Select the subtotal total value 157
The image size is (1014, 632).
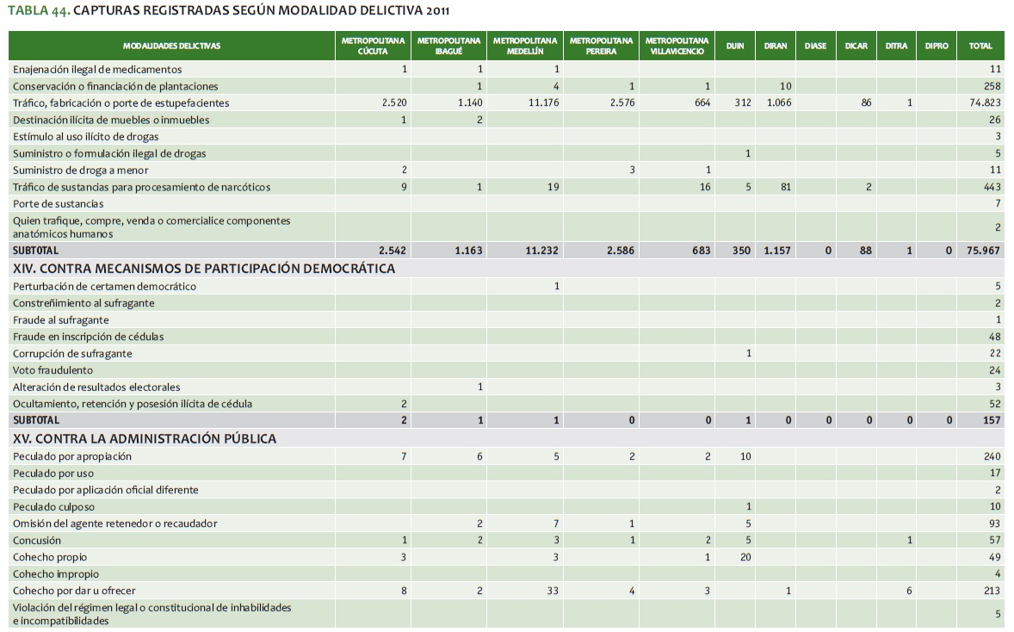click(x=991, y=420)
